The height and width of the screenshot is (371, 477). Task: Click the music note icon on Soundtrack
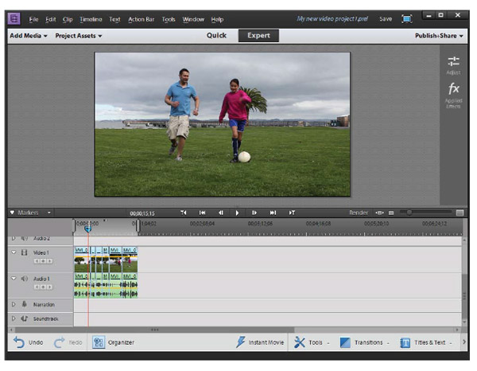25,318
